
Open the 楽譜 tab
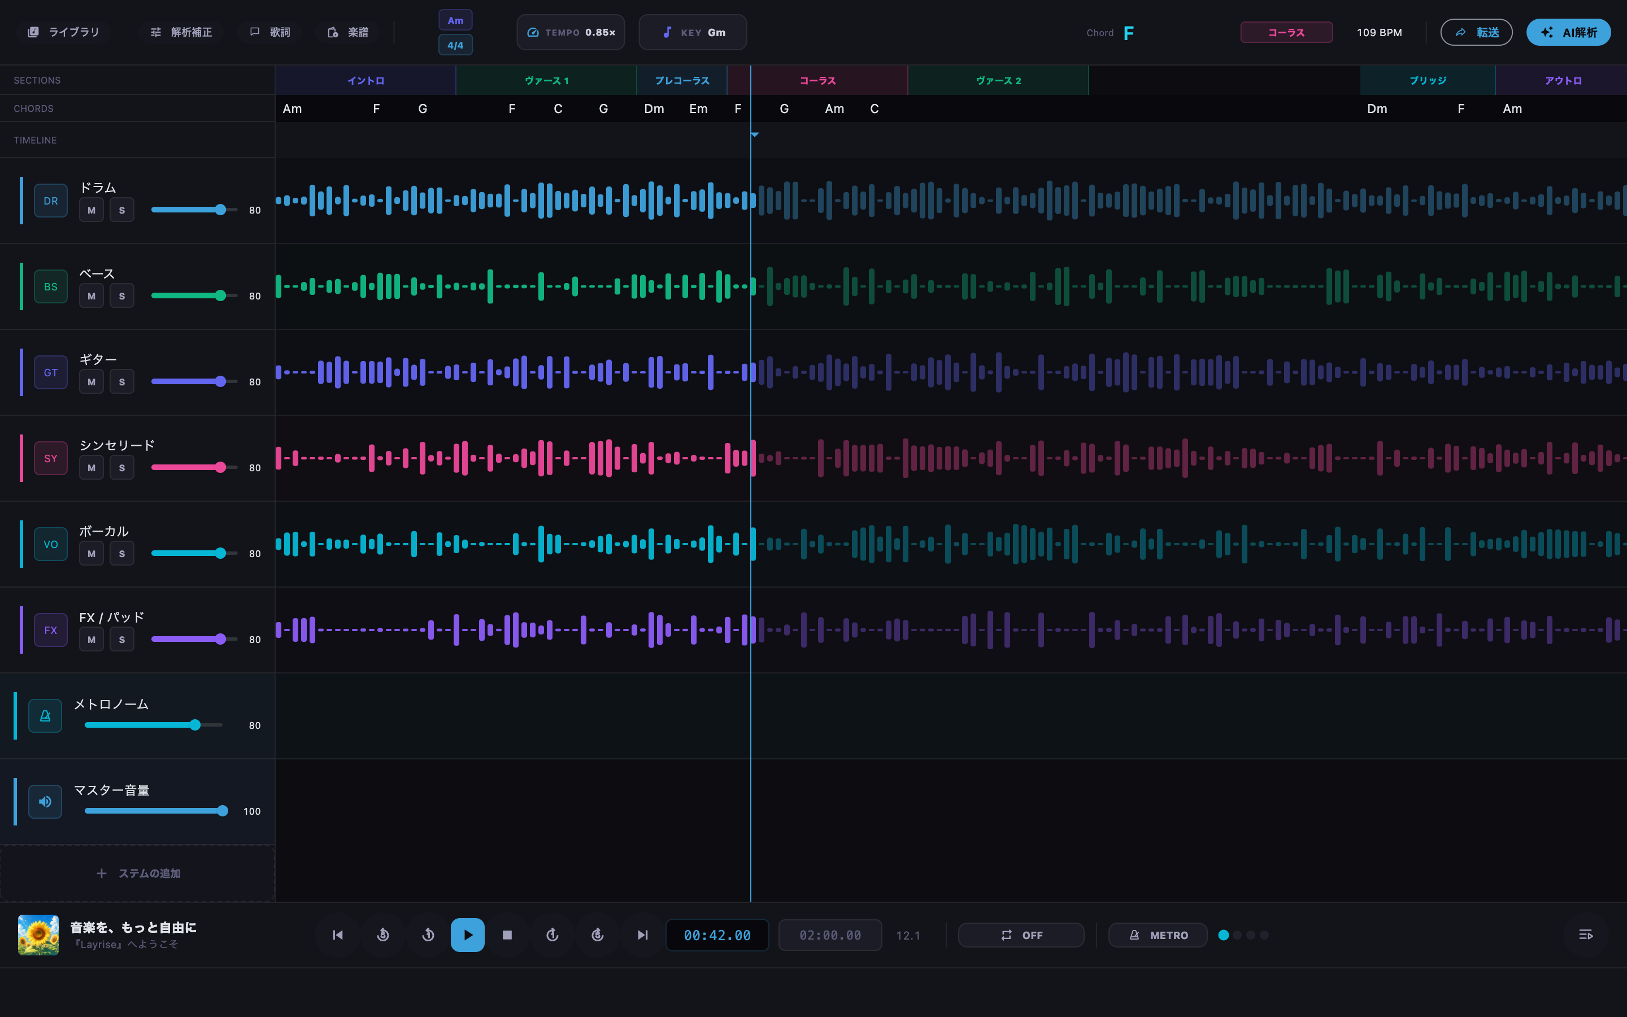click(x=347, y=32)
